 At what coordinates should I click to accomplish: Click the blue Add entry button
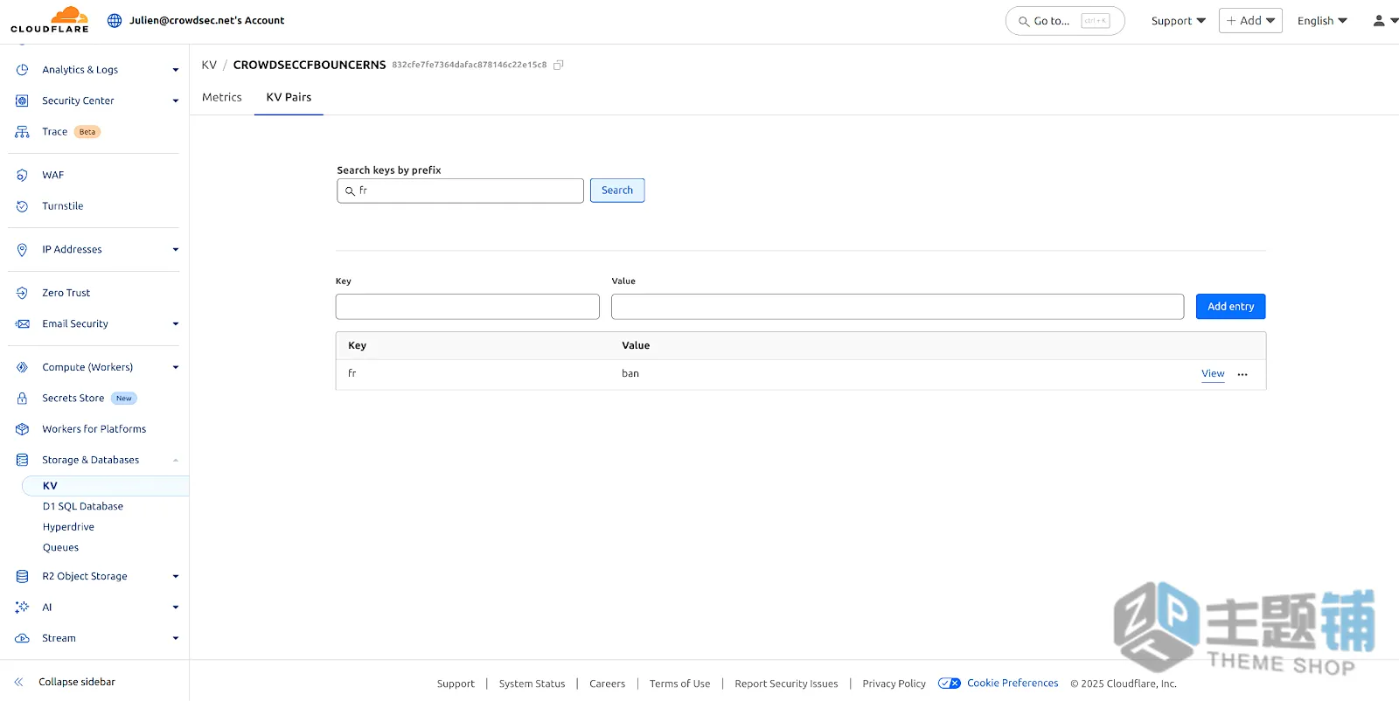(x=1230, y=307)
